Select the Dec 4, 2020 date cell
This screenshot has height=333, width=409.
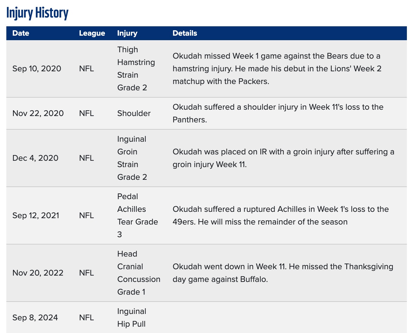35,158
